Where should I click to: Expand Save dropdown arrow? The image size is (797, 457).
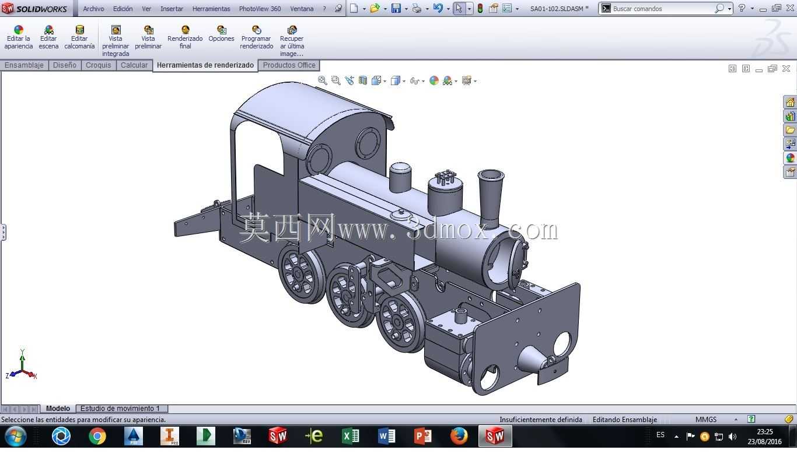(x=406, y=9)
